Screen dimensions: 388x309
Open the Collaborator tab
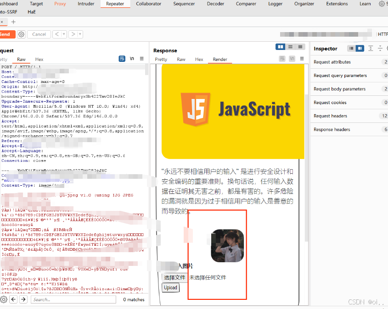coord(148,4)
